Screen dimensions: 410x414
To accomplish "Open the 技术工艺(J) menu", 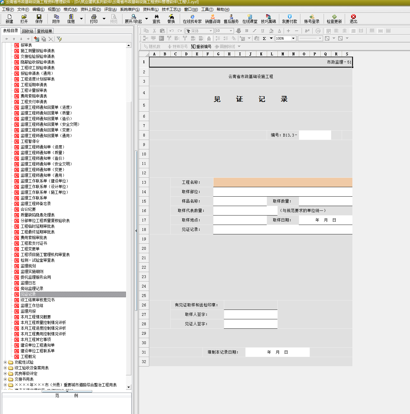I will (171, 9).
